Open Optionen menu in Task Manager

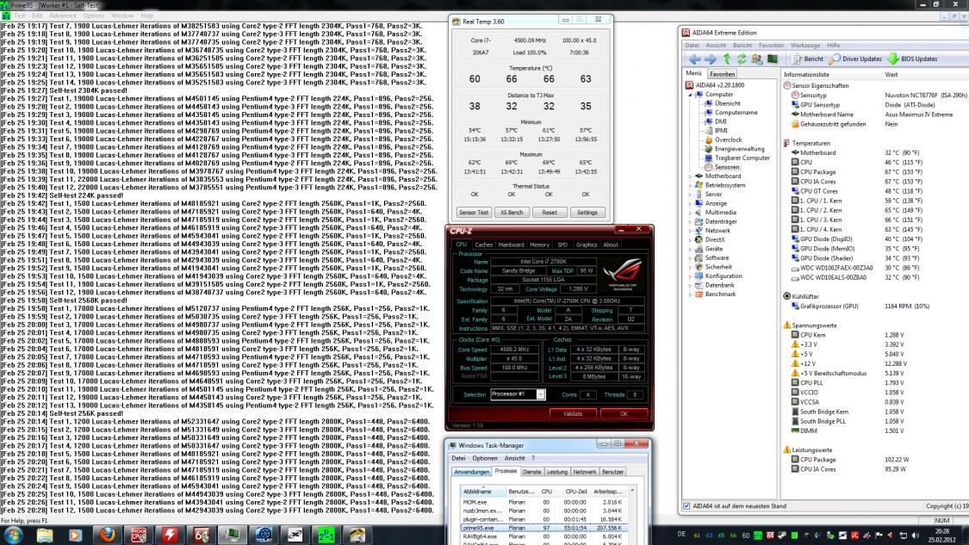coord(484,459)
